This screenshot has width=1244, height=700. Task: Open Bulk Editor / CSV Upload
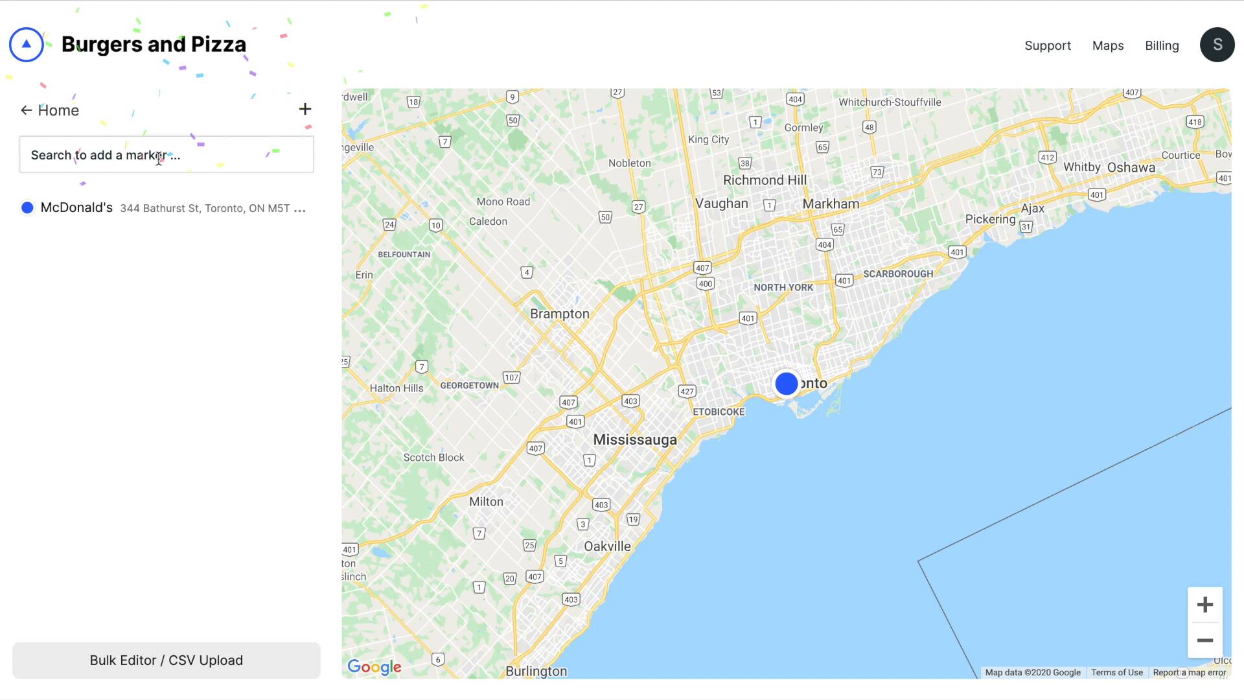tap(166, 660)
